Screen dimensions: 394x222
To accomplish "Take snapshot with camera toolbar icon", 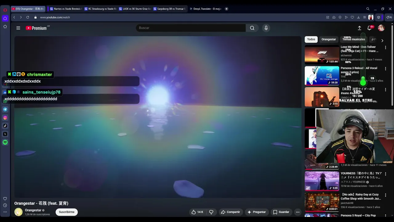I will click(x=334, y=17).
